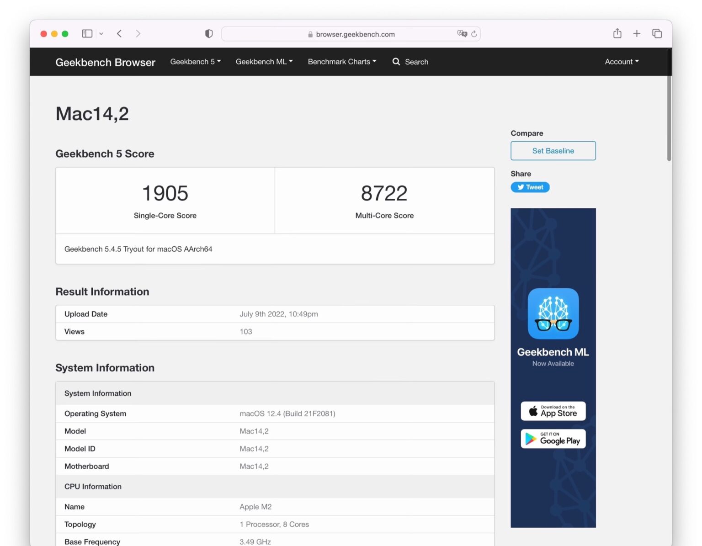Expand the Account menu
The width and height of the screenshot is (702, 546).
622,62
